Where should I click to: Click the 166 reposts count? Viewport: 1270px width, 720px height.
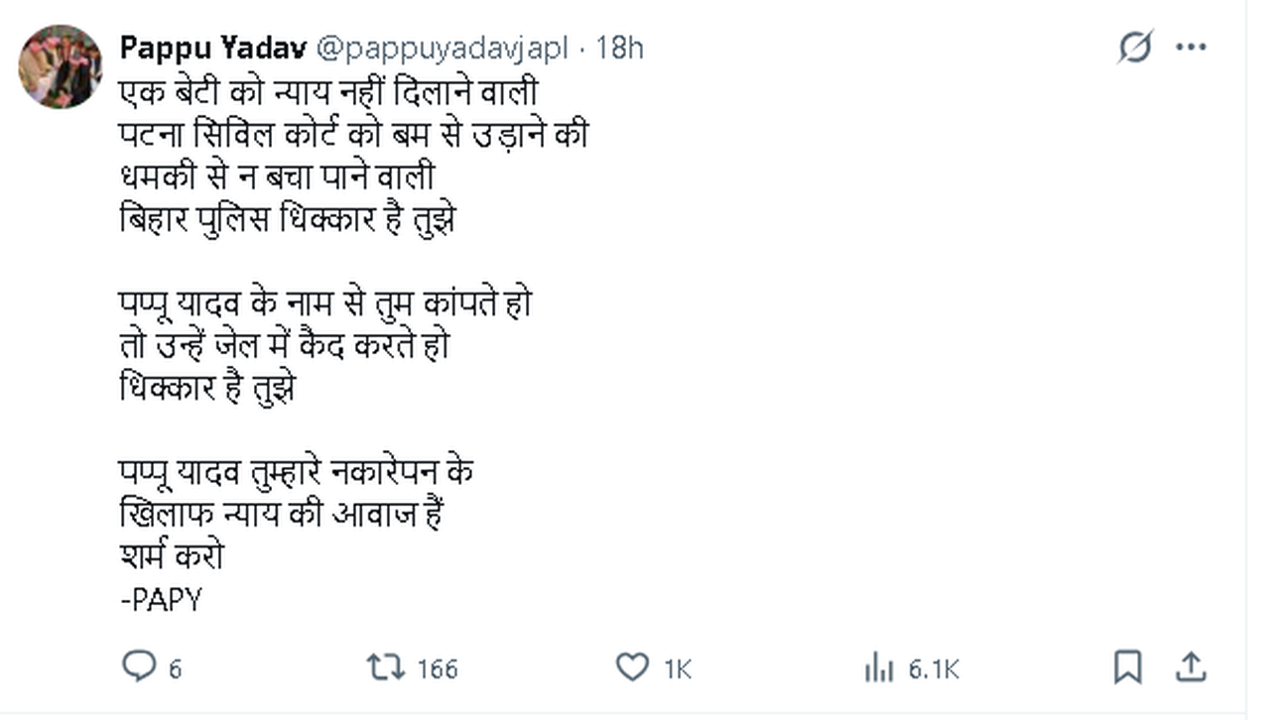coord(437,669)
